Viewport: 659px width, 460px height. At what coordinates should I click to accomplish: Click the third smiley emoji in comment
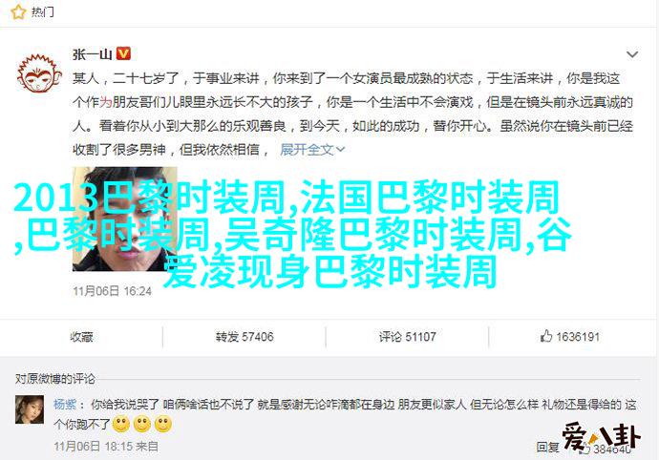click(163, 425)
